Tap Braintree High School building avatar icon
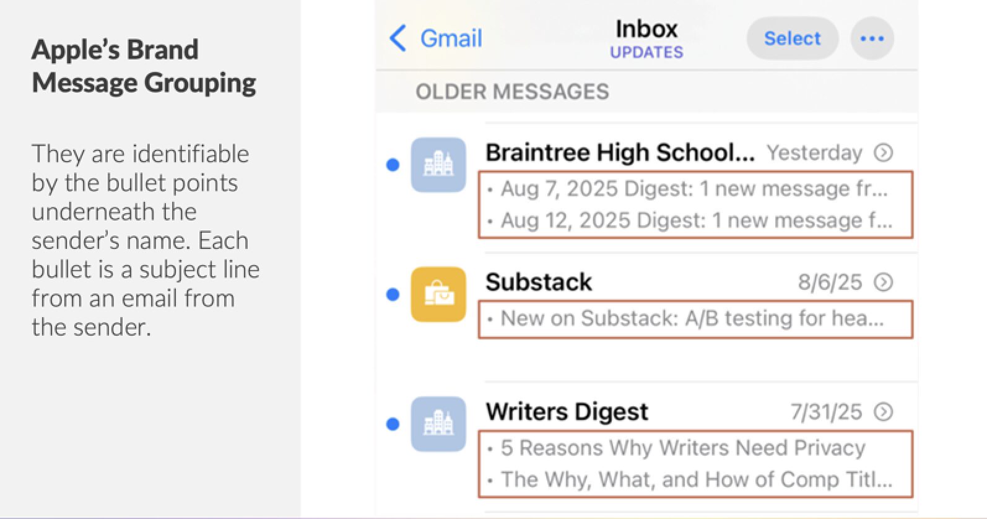 pyautogui.click(x=438, y=165)
